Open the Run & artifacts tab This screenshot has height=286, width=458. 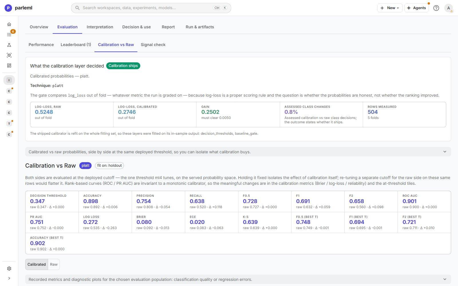[200, 27]
